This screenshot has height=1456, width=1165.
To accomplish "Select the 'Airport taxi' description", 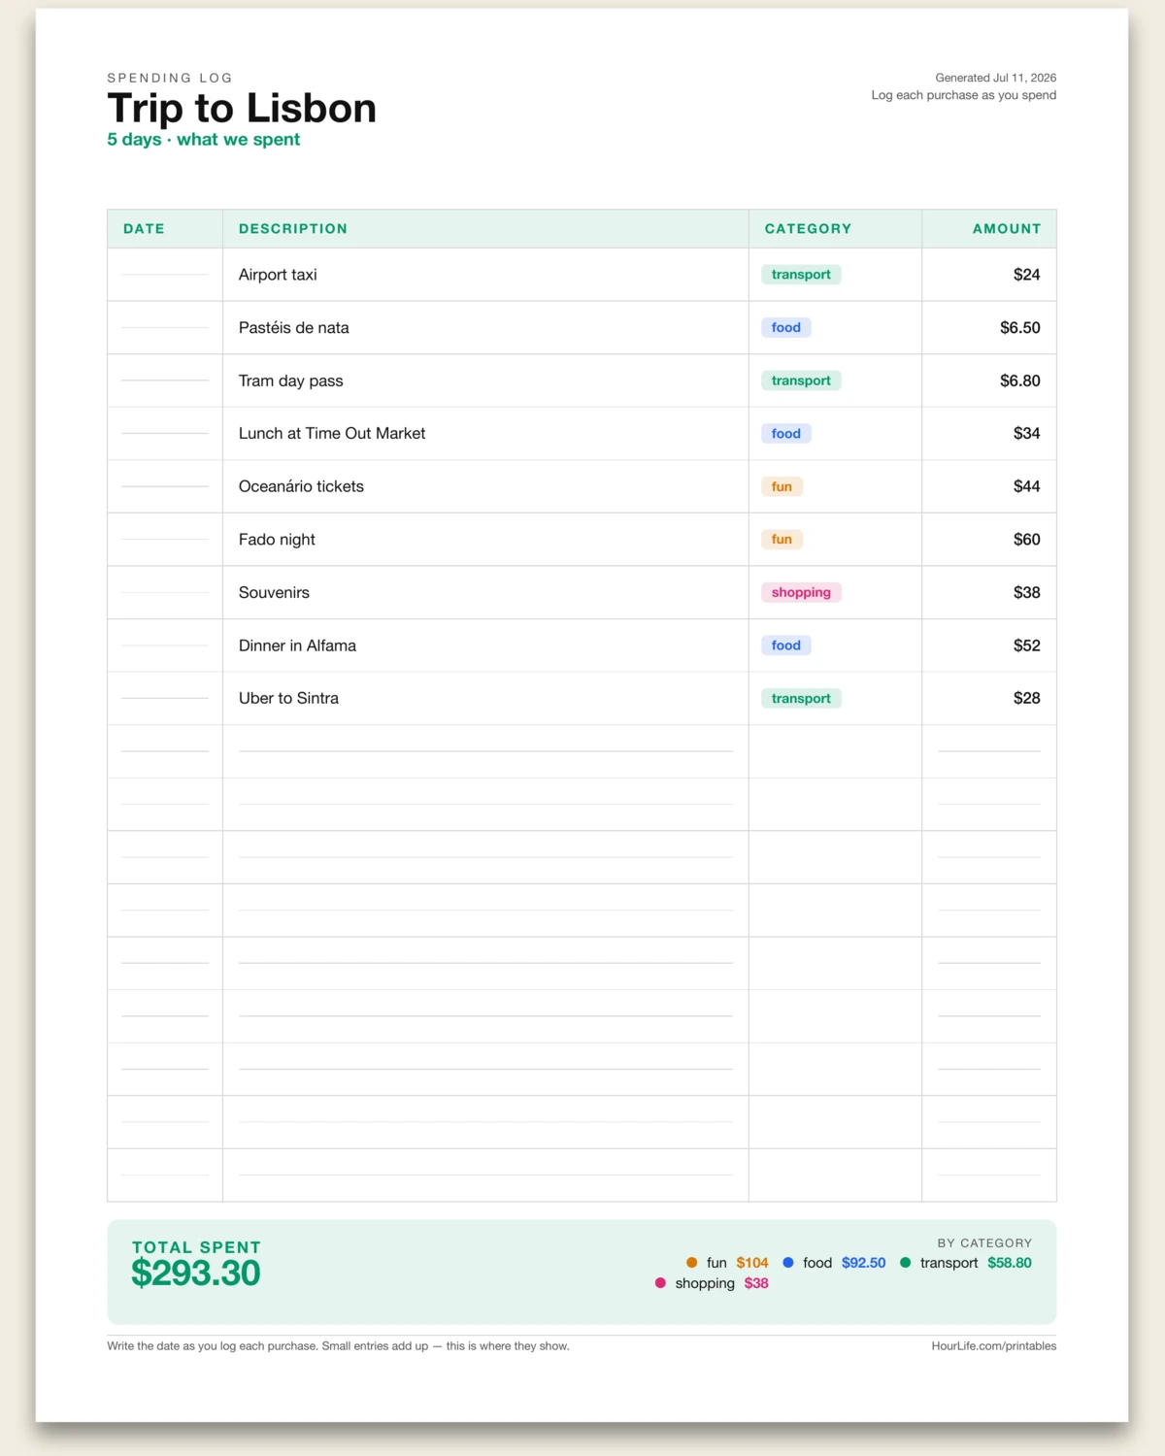I will (278, 275).
